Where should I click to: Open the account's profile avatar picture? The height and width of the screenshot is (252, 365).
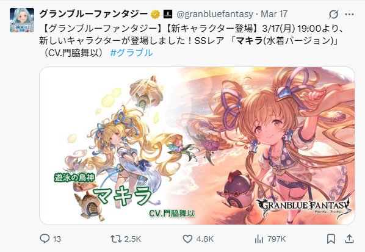point(22,20)
